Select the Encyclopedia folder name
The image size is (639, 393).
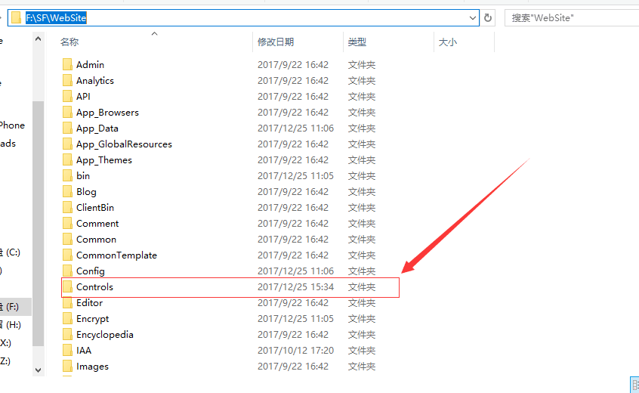coord(104,335)
